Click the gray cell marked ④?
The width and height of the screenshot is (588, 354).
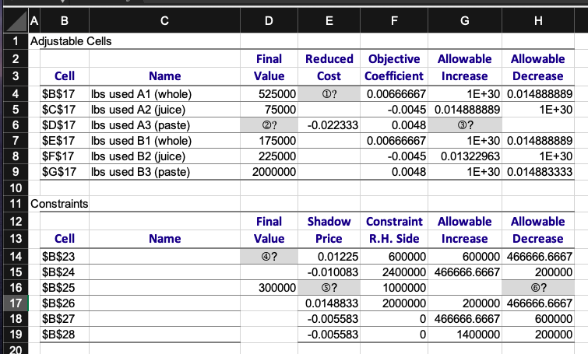(269, 257)
